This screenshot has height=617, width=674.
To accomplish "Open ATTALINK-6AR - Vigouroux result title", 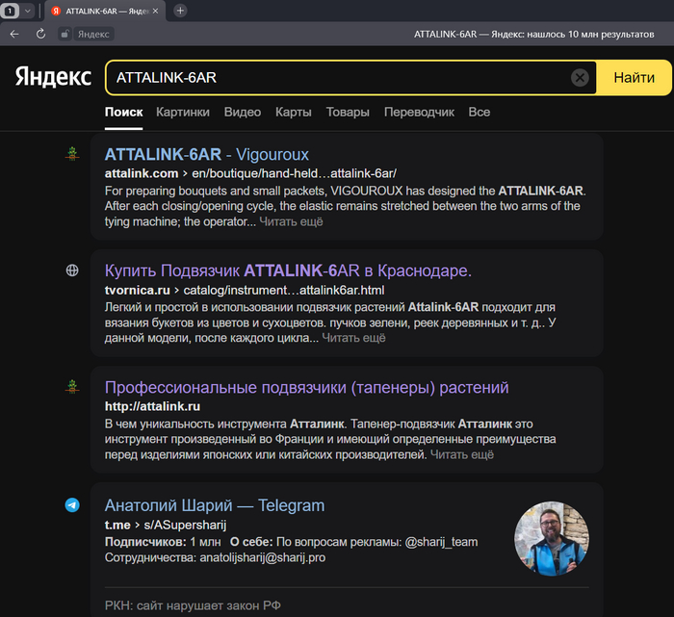I will (x=207, y=155).
